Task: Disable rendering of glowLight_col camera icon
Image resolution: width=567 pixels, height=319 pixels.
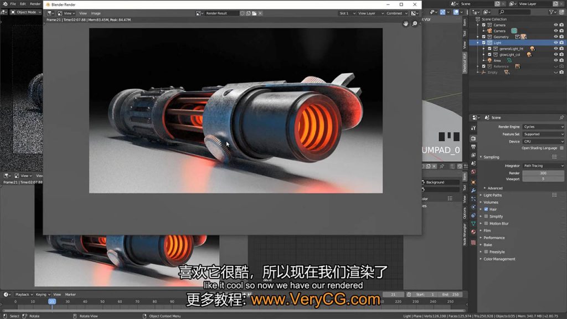Action: point(561,55)
